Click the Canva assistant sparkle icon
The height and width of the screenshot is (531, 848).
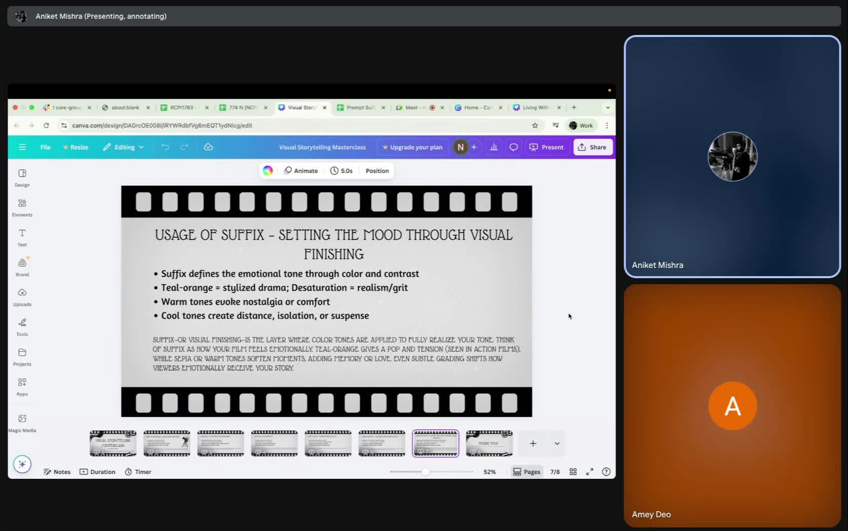pos(22,464)
